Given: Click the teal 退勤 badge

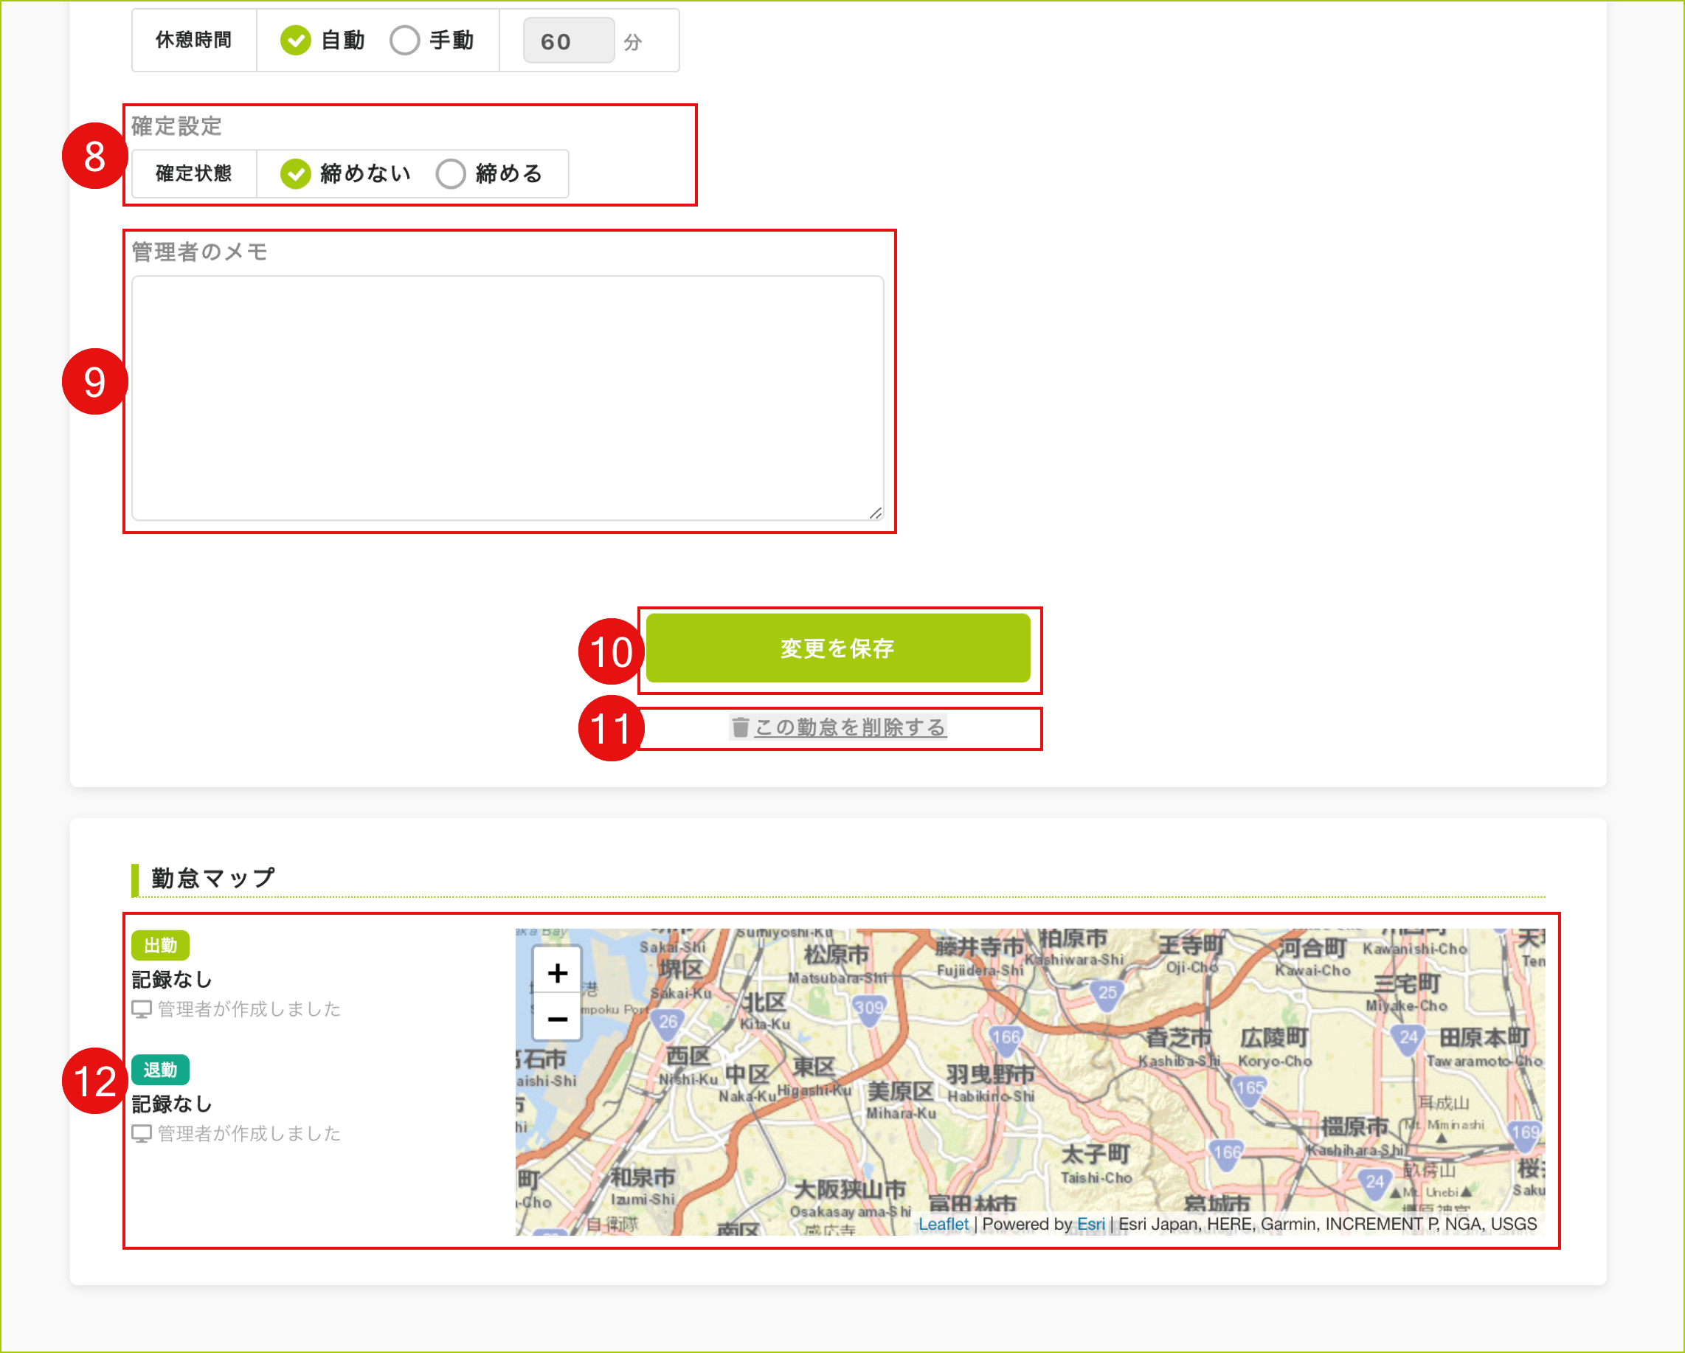Looking at the screenshot, I should (160, 1070).
